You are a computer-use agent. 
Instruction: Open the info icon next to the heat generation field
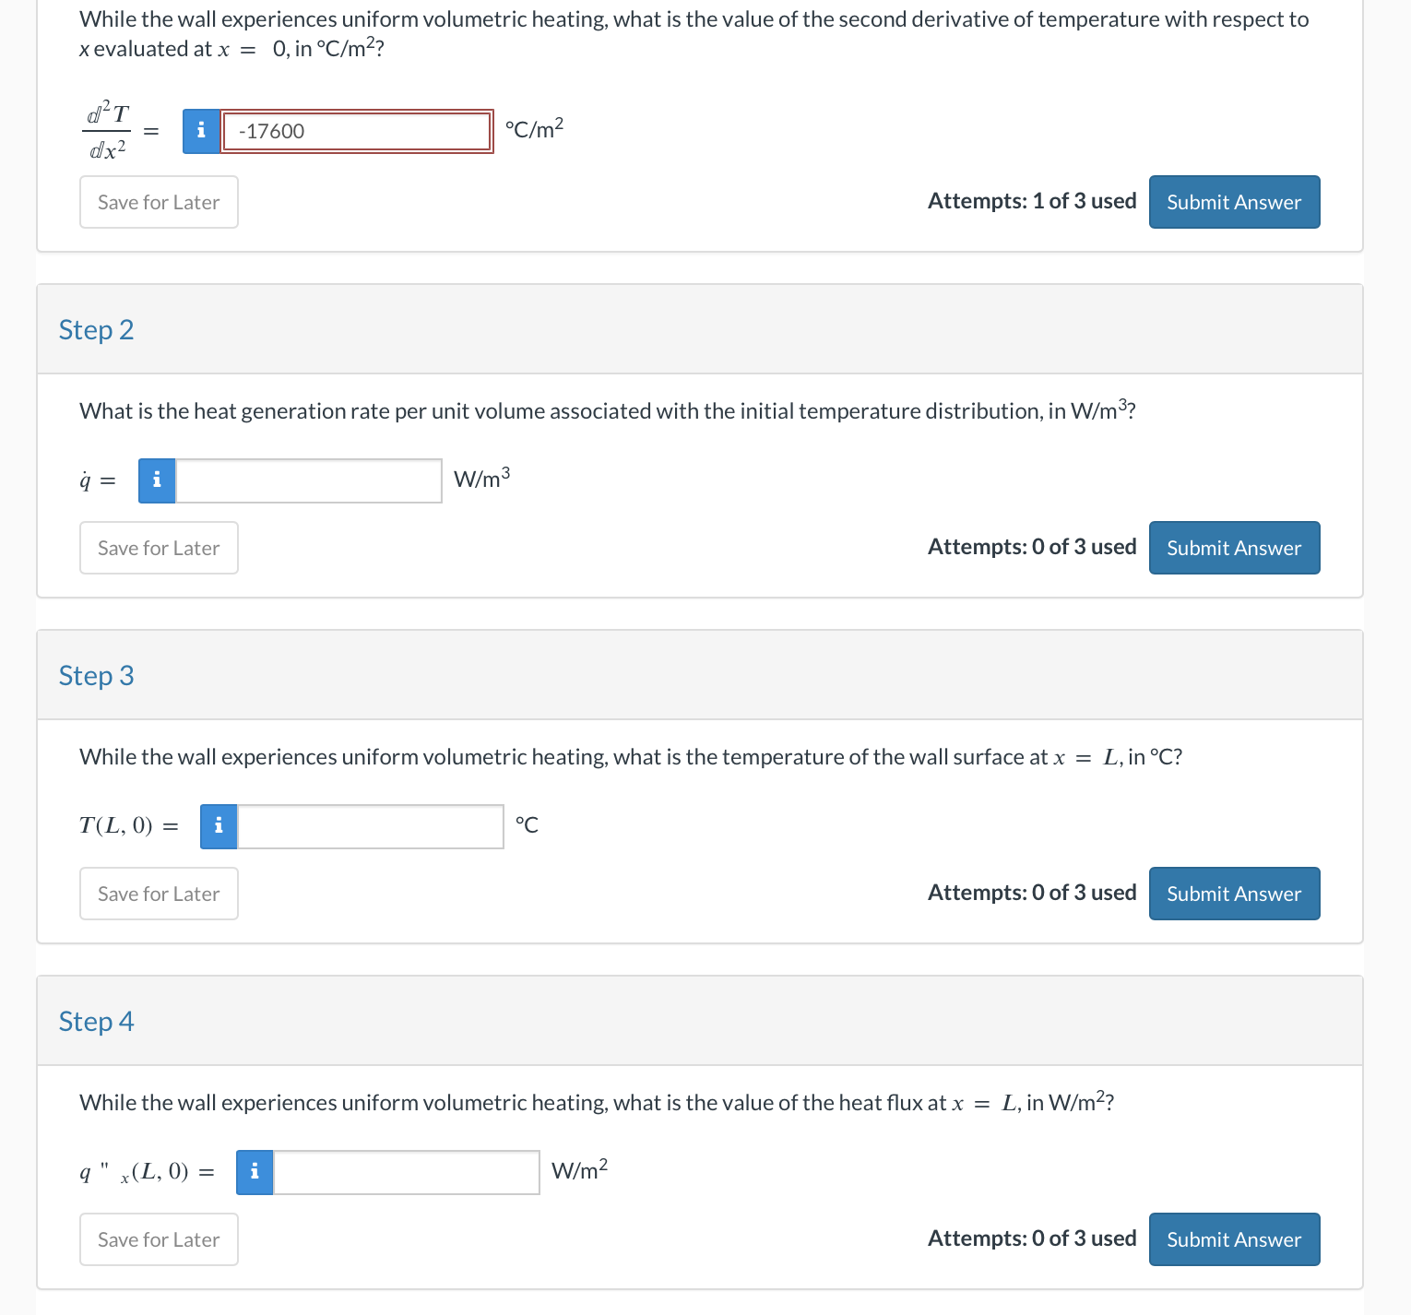tap(157, 480)
